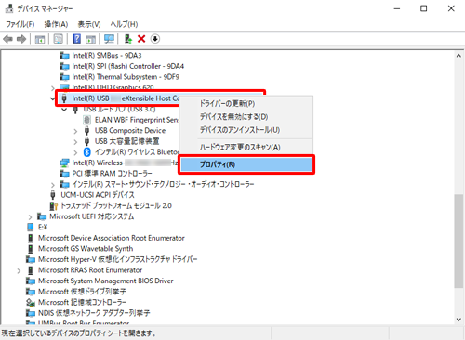
Task: Expand the インテル(R) ワイヤレス Bluetooth node
Action: tap(75, 152)
